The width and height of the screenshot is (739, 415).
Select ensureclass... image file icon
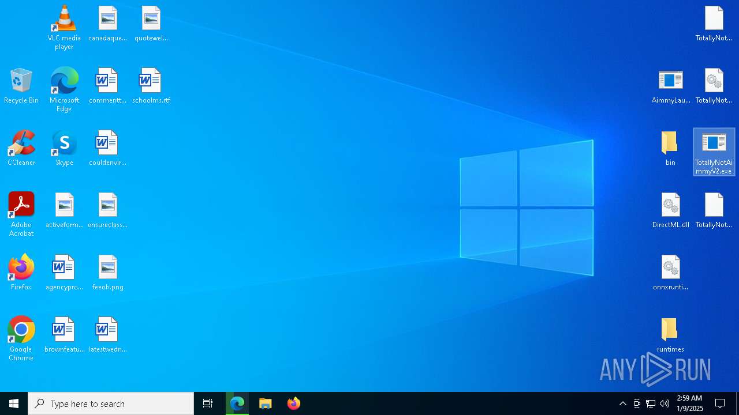point(107,210)
